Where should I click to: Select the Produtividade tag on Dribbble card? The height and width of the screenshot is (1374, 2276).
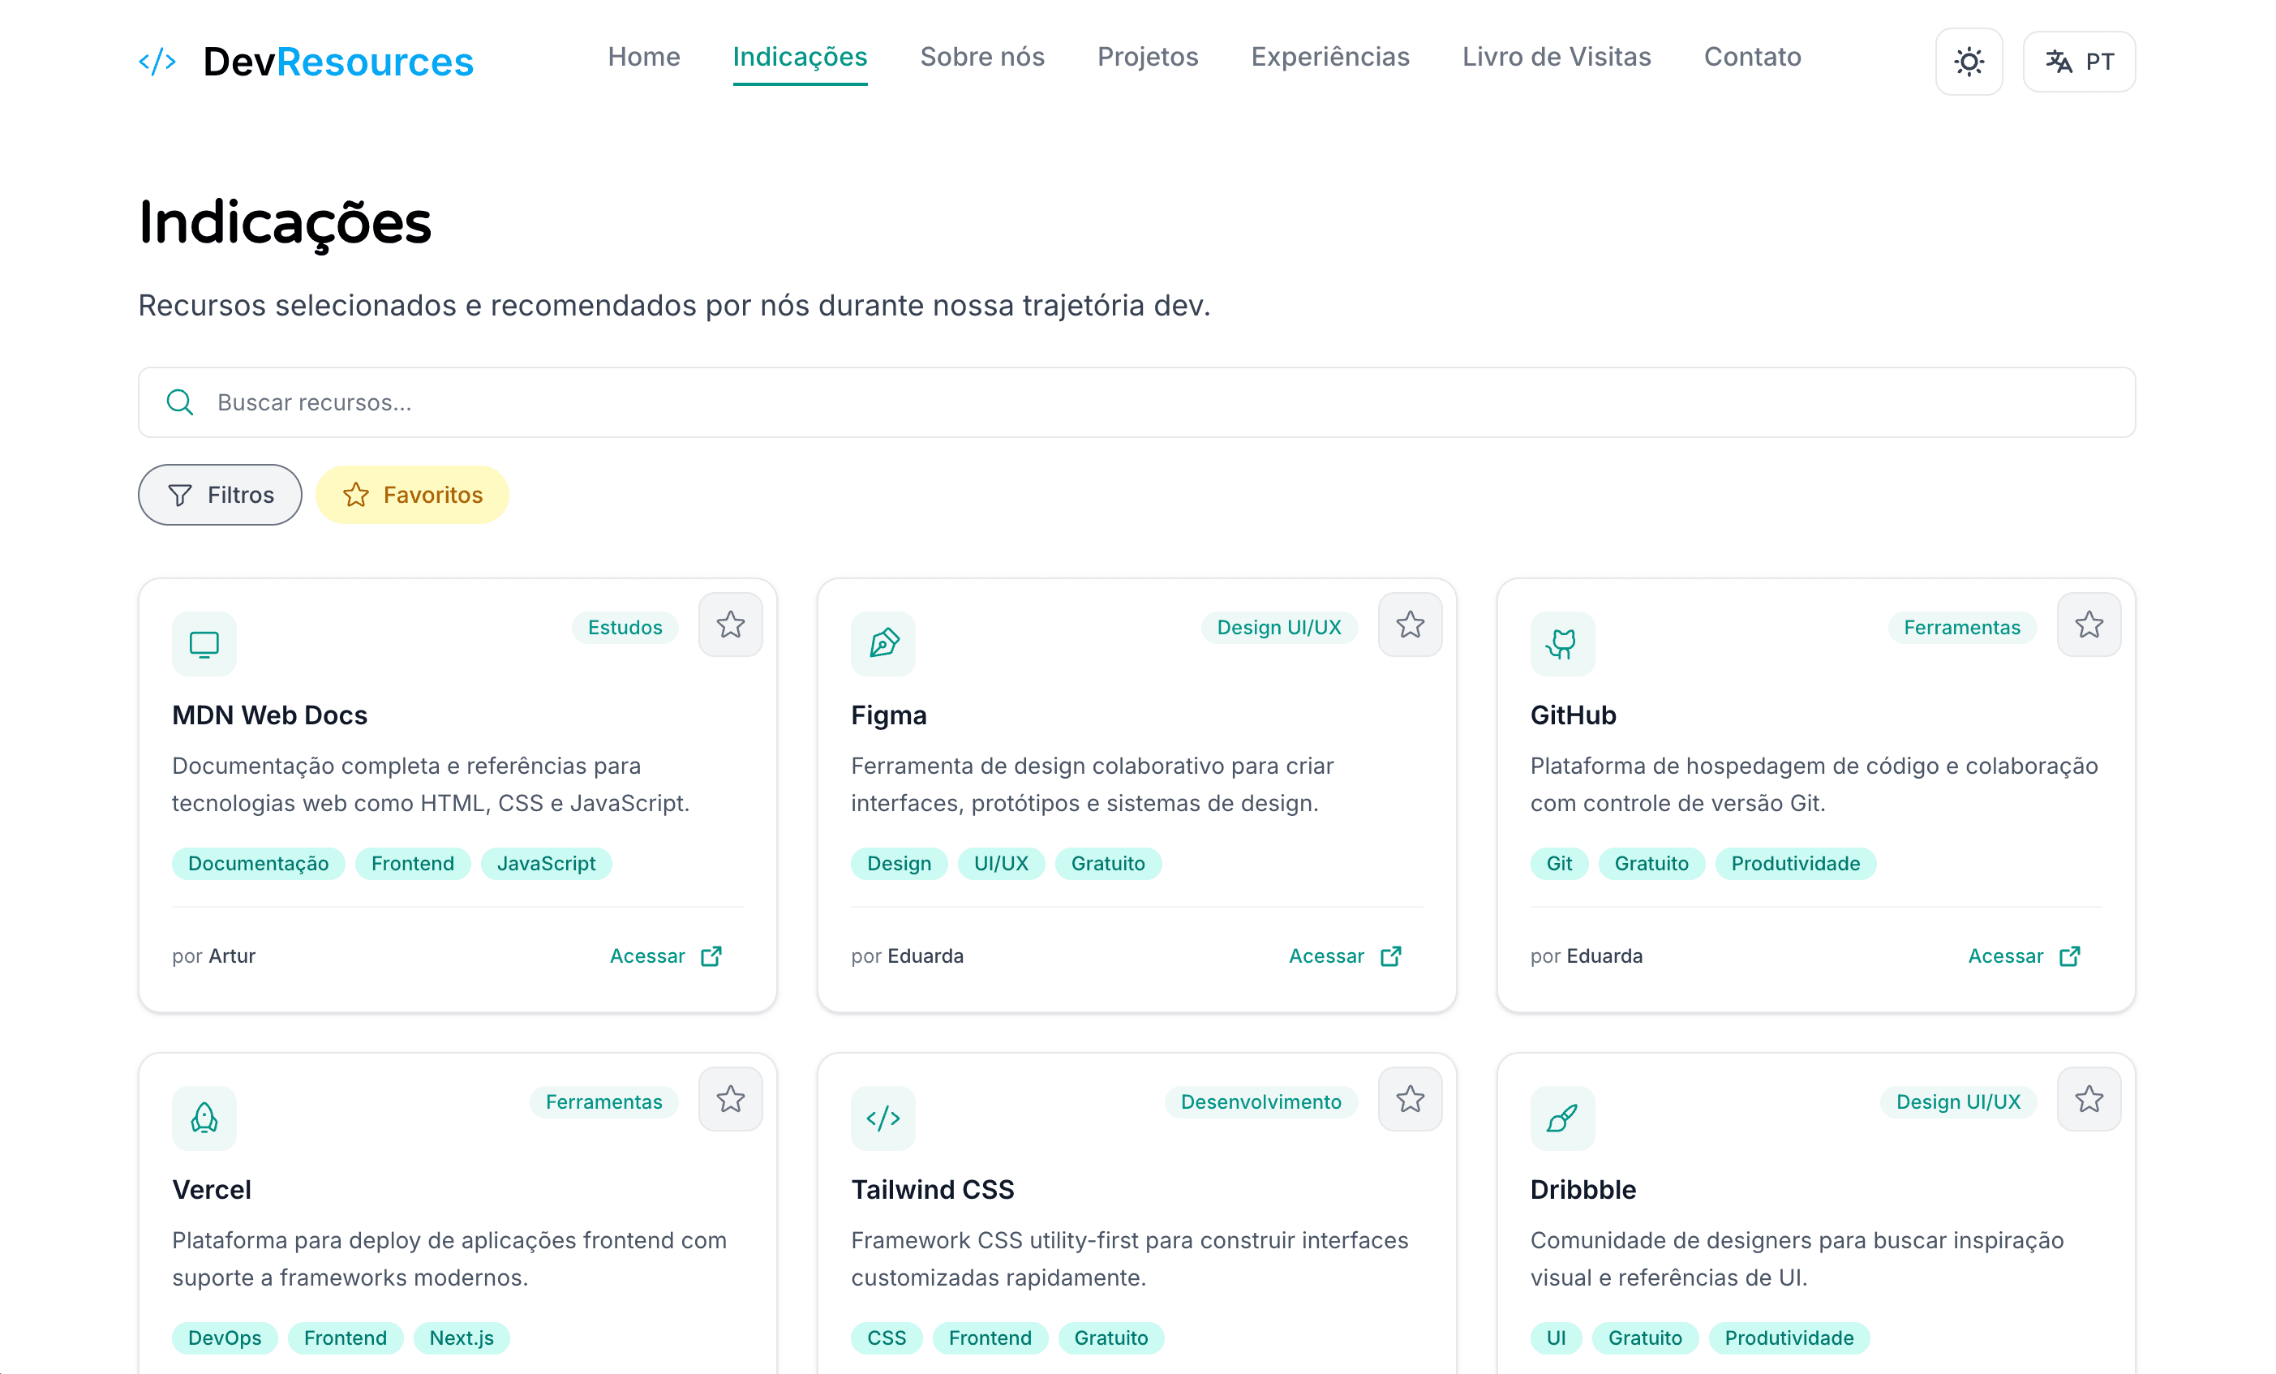click(1789, 1339)
